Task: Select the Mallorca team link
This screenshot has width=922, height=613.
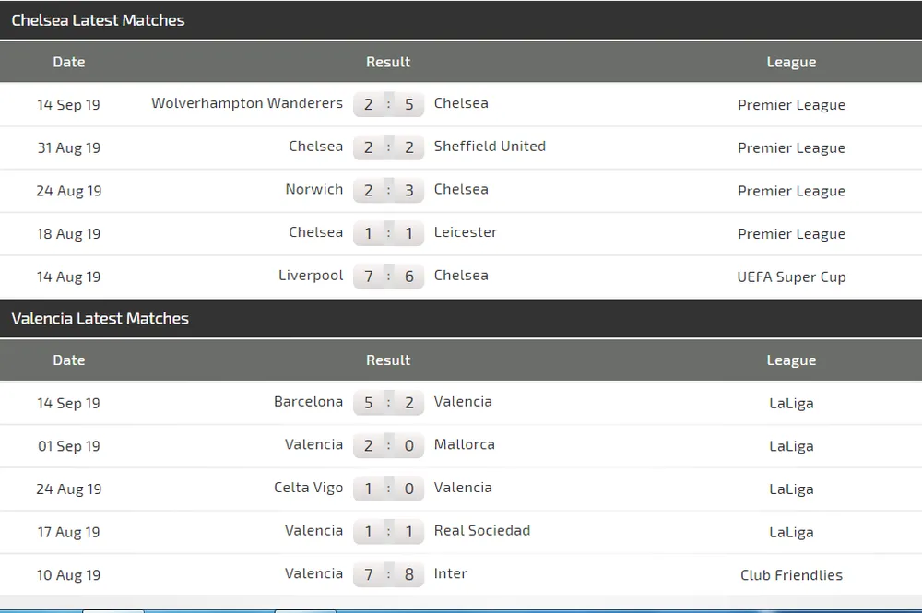Action: [465, 444]
